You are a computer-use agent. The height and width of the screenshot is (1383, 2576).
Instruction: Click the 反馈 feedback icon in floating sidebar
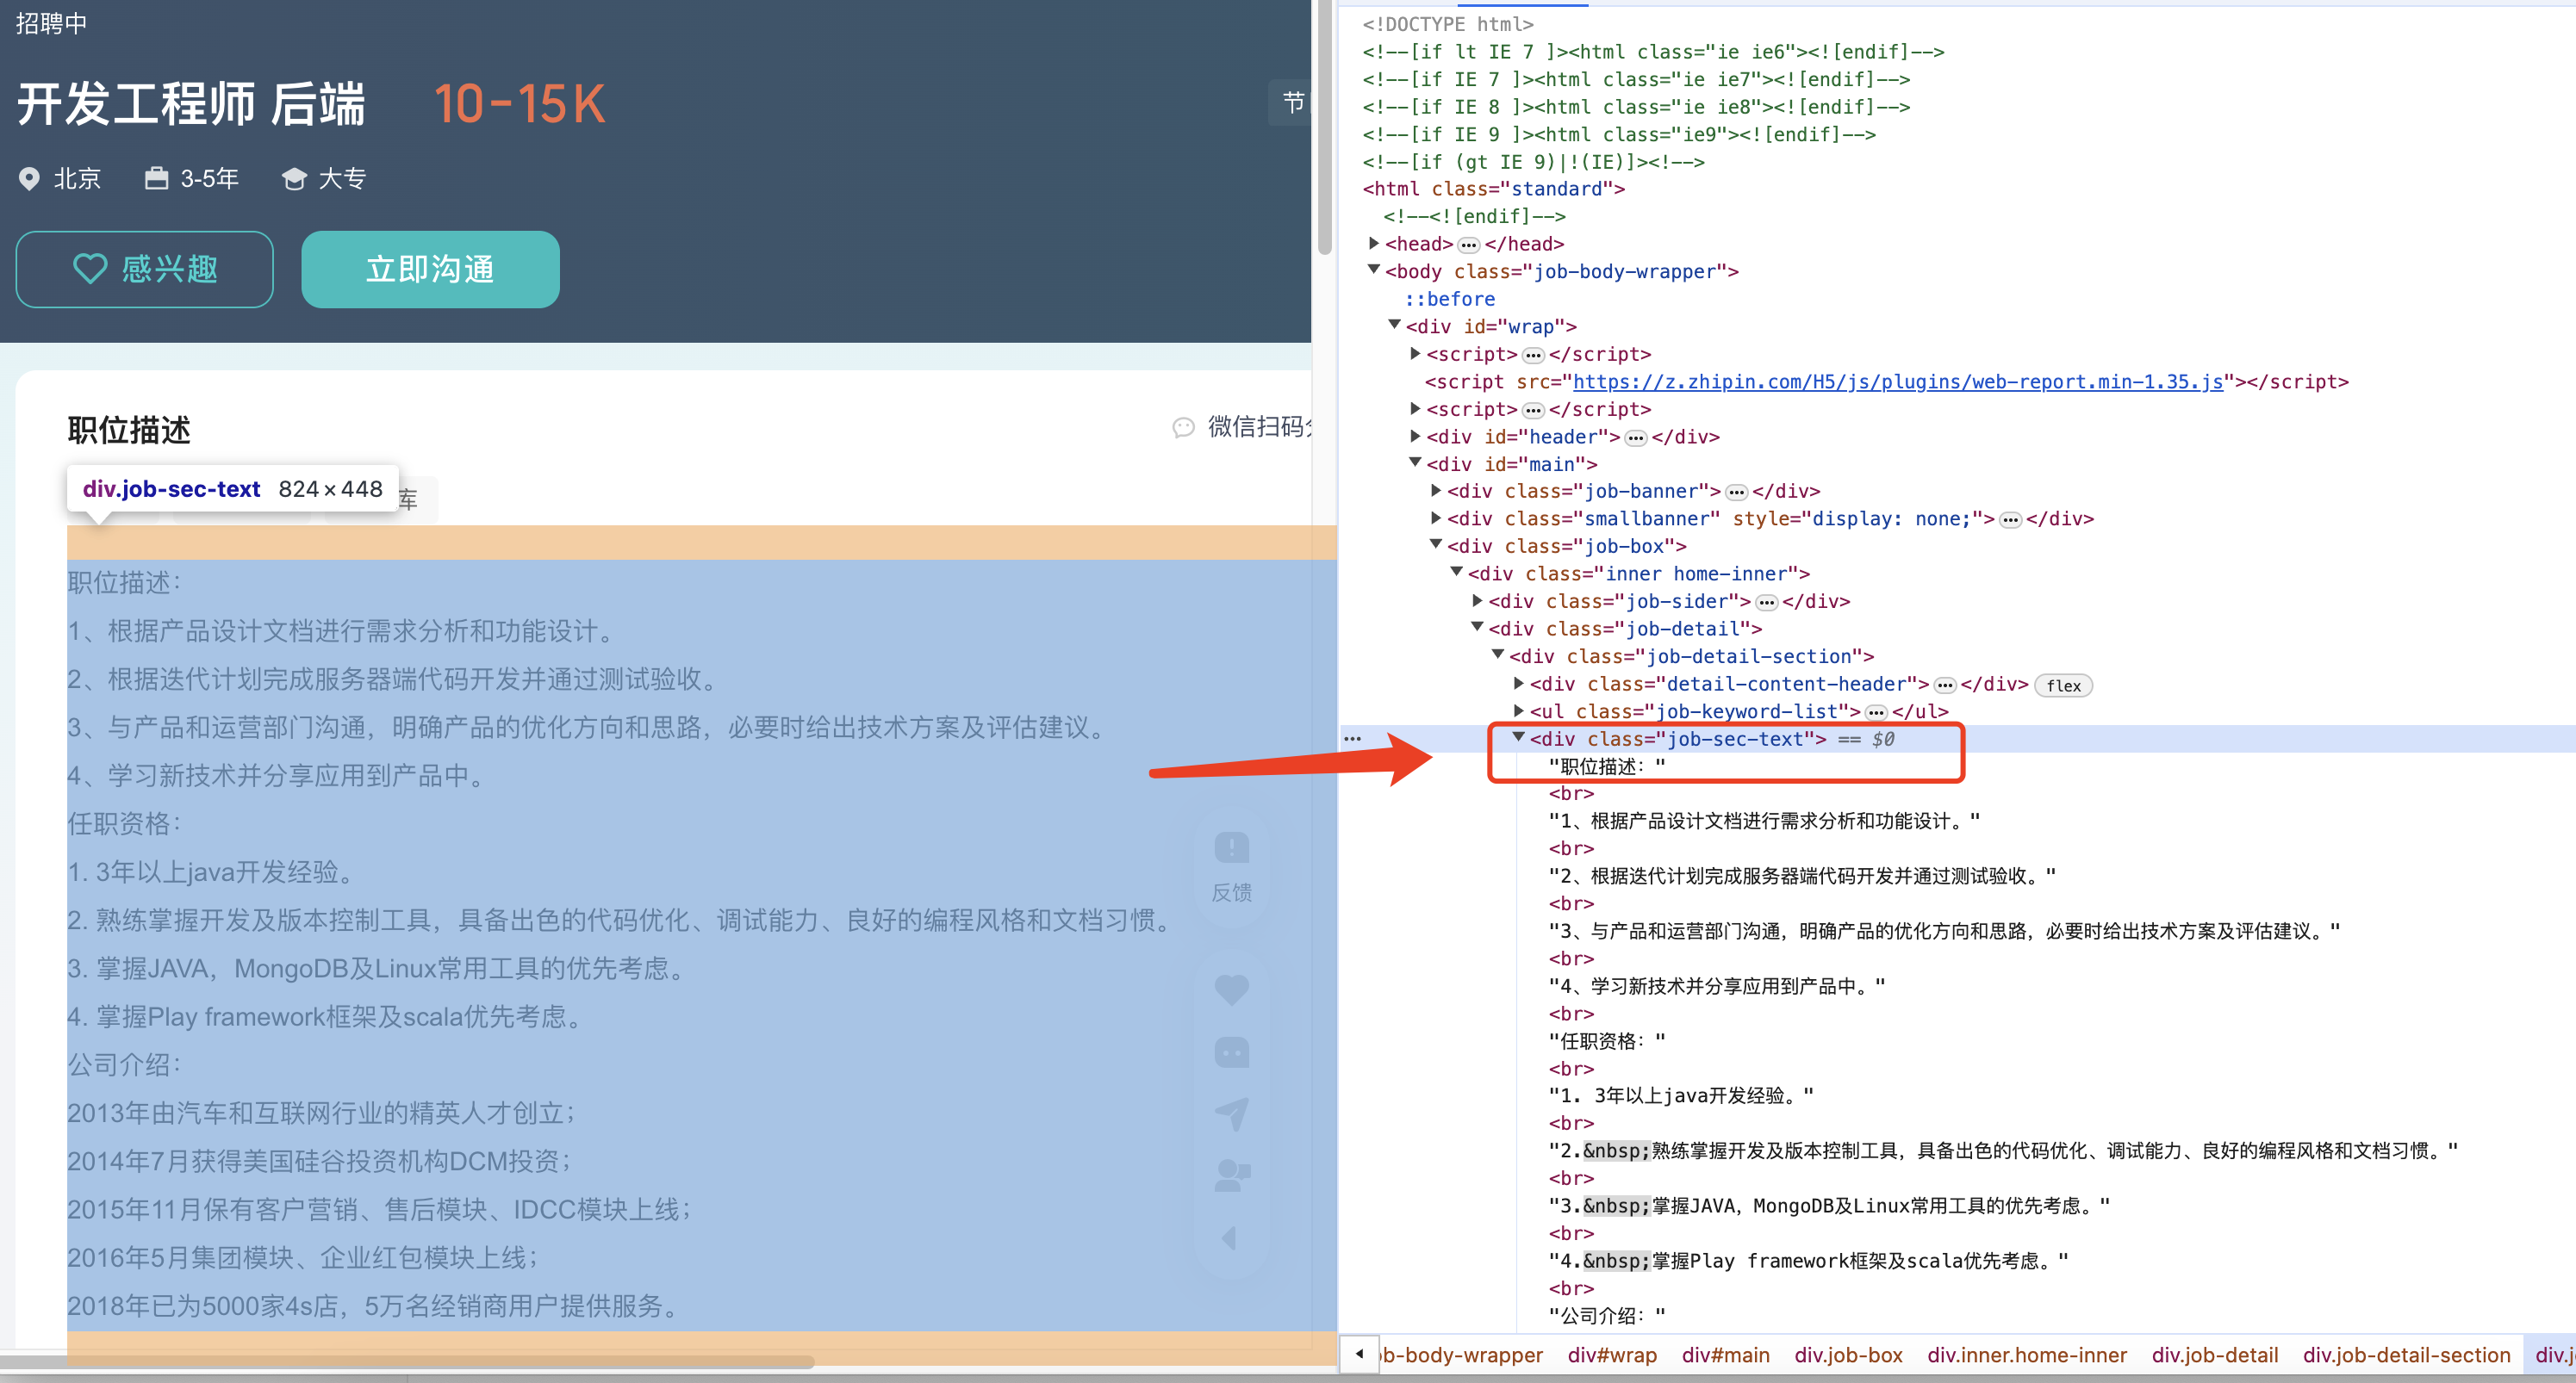1232,849
